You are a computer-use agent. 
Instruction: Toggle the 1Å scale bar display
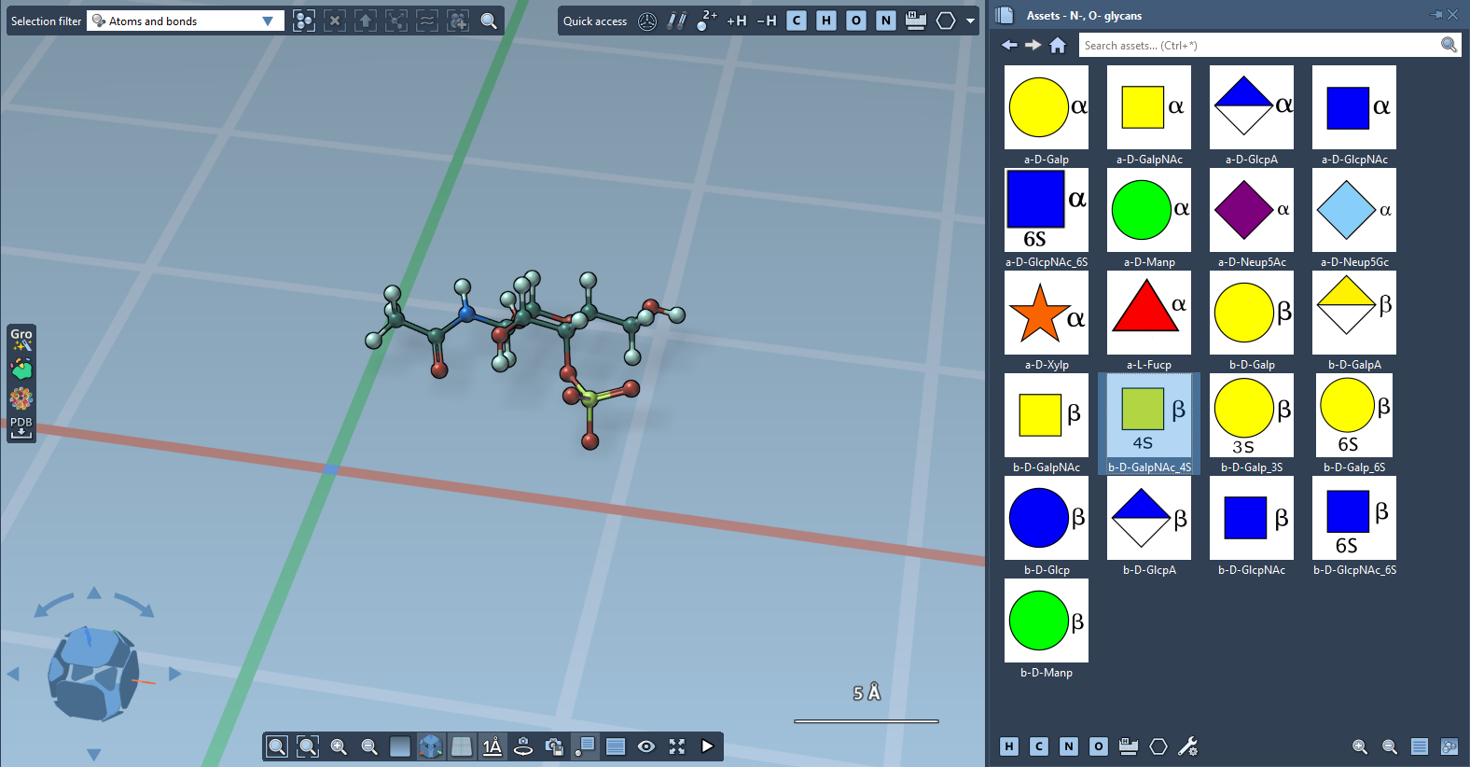(x=492, y=746)
